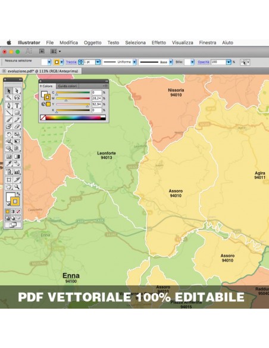Choose the Symbol Sprayer tool
The height and width of the screenshot is (348, 269).
click(9, 172)
